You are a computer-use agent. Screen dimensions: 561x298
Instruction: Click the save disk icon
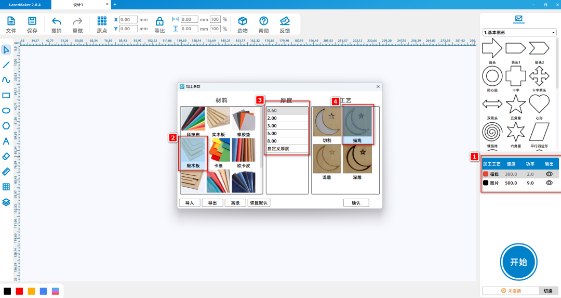click(x=32, y=21)
